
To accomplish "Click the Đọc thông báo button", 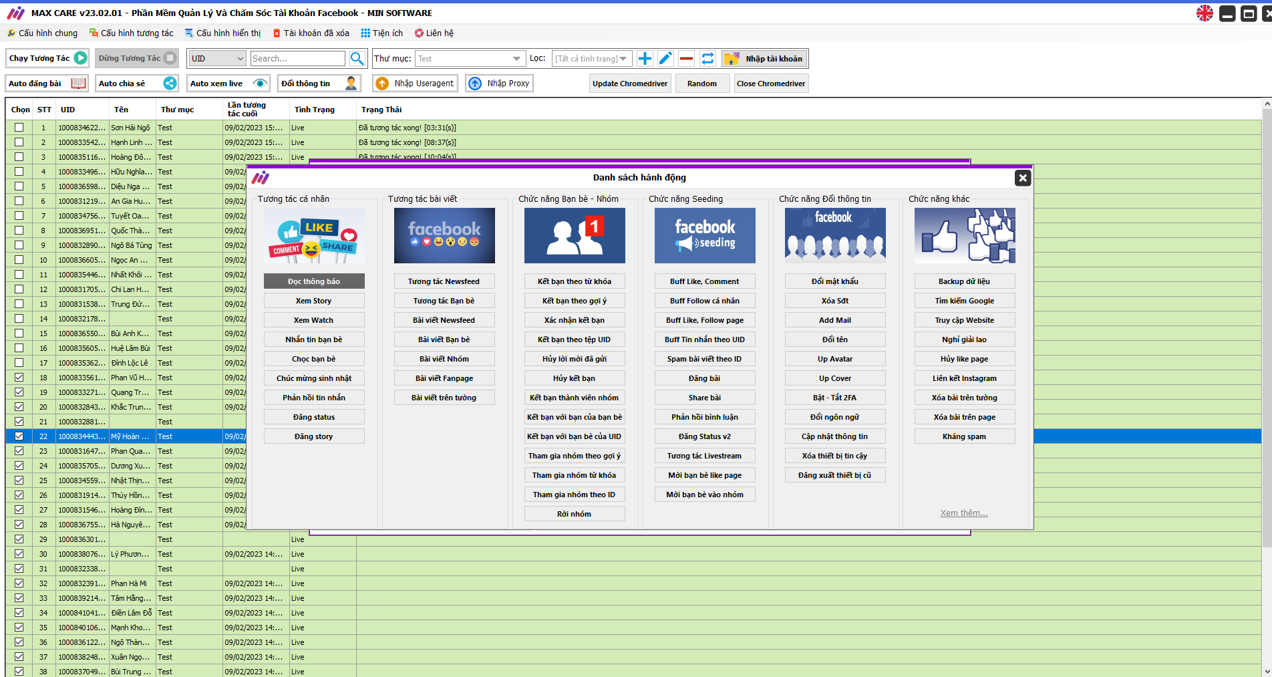I will [x=314, y=281].
